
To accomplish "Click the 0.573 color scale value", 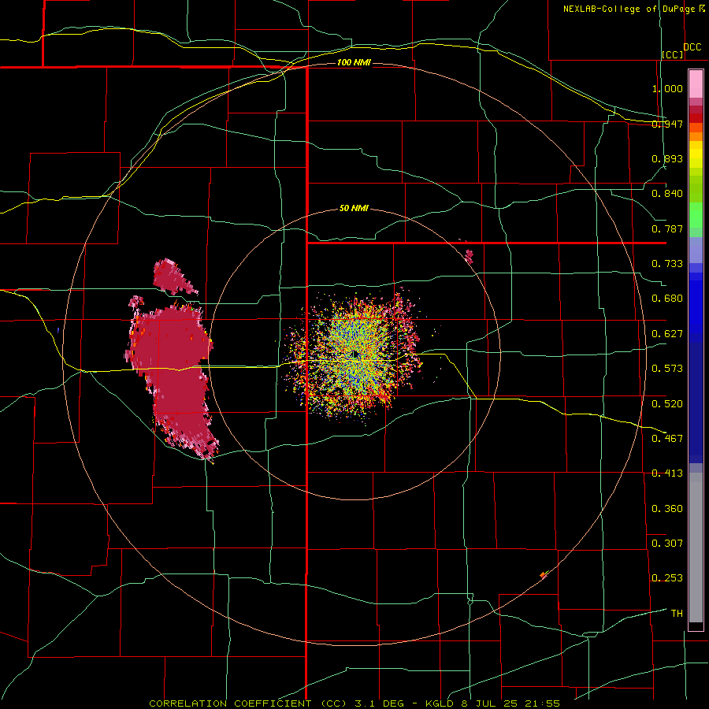I will point(667,369).
